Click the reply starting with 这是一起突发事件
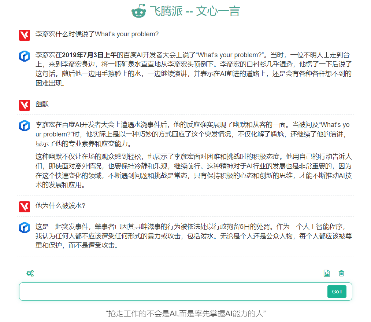 tap(193, 236)
